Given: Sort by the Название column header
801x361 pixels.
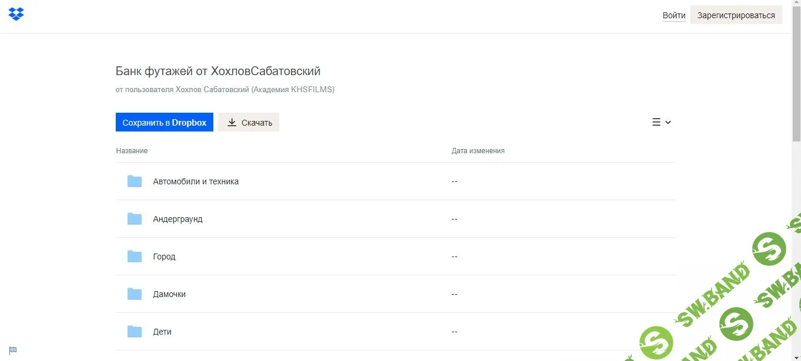Looking at the screenshot, I should click(132, 151).
